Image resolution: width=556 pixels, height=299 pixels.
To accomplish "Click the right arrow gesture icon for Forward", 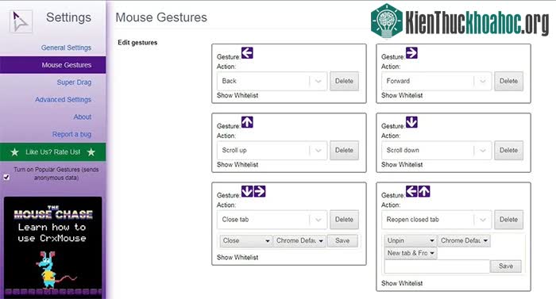I will [411, 53].
